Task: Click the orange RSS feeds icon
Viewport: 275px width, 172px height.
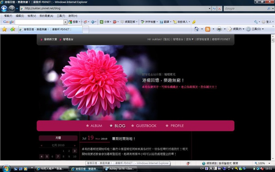Action: [208, 29]
